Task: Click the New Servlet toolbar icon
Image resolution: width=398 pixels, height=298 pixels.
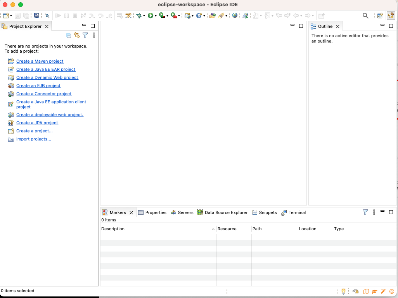Action: tap(199, 16)
